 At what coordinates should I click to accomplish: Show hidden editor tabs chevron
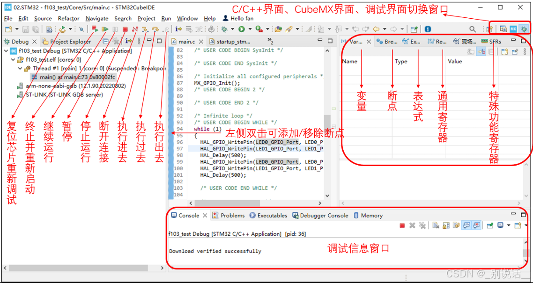click(271, 42)
